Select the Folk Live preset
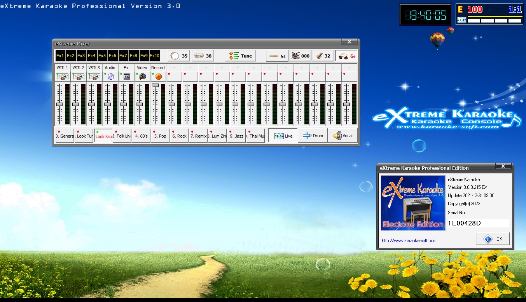Screen dimensions: 526x302 (x=122, y=136)
